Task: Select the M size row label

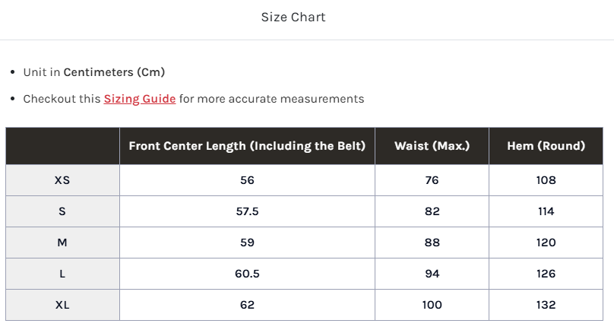Action: tap(62, 243)
